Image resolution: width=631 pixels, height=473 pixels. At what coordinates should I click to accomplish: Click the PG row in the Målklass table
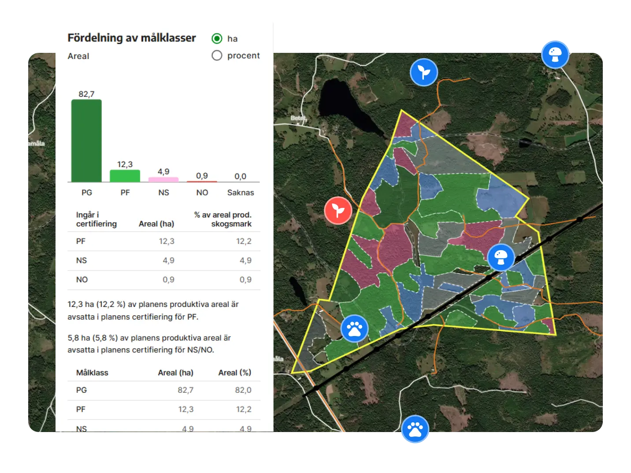[x=164, y=390]
